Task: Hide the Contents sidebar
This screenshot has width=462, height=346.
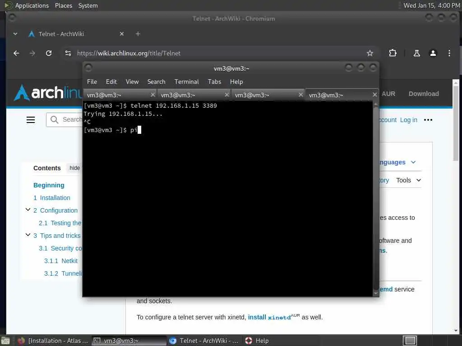Action: point(74,168)
